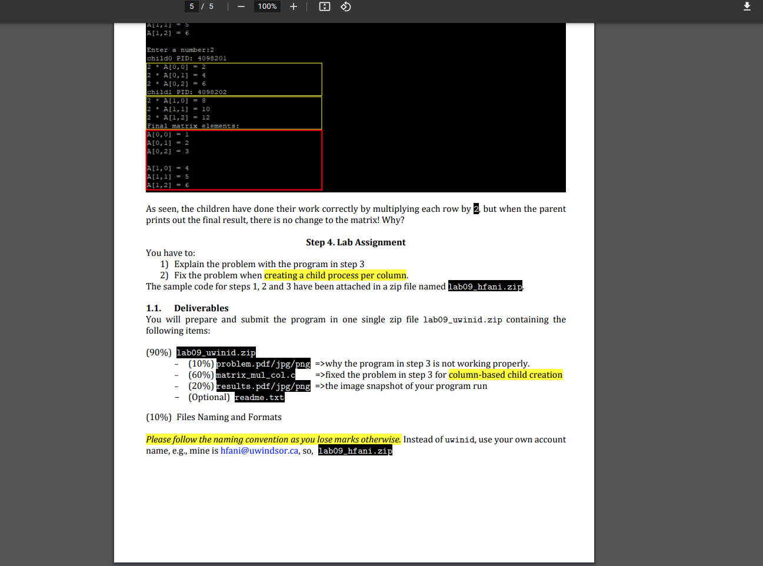Click the red-outlined final matrix output

234,159
